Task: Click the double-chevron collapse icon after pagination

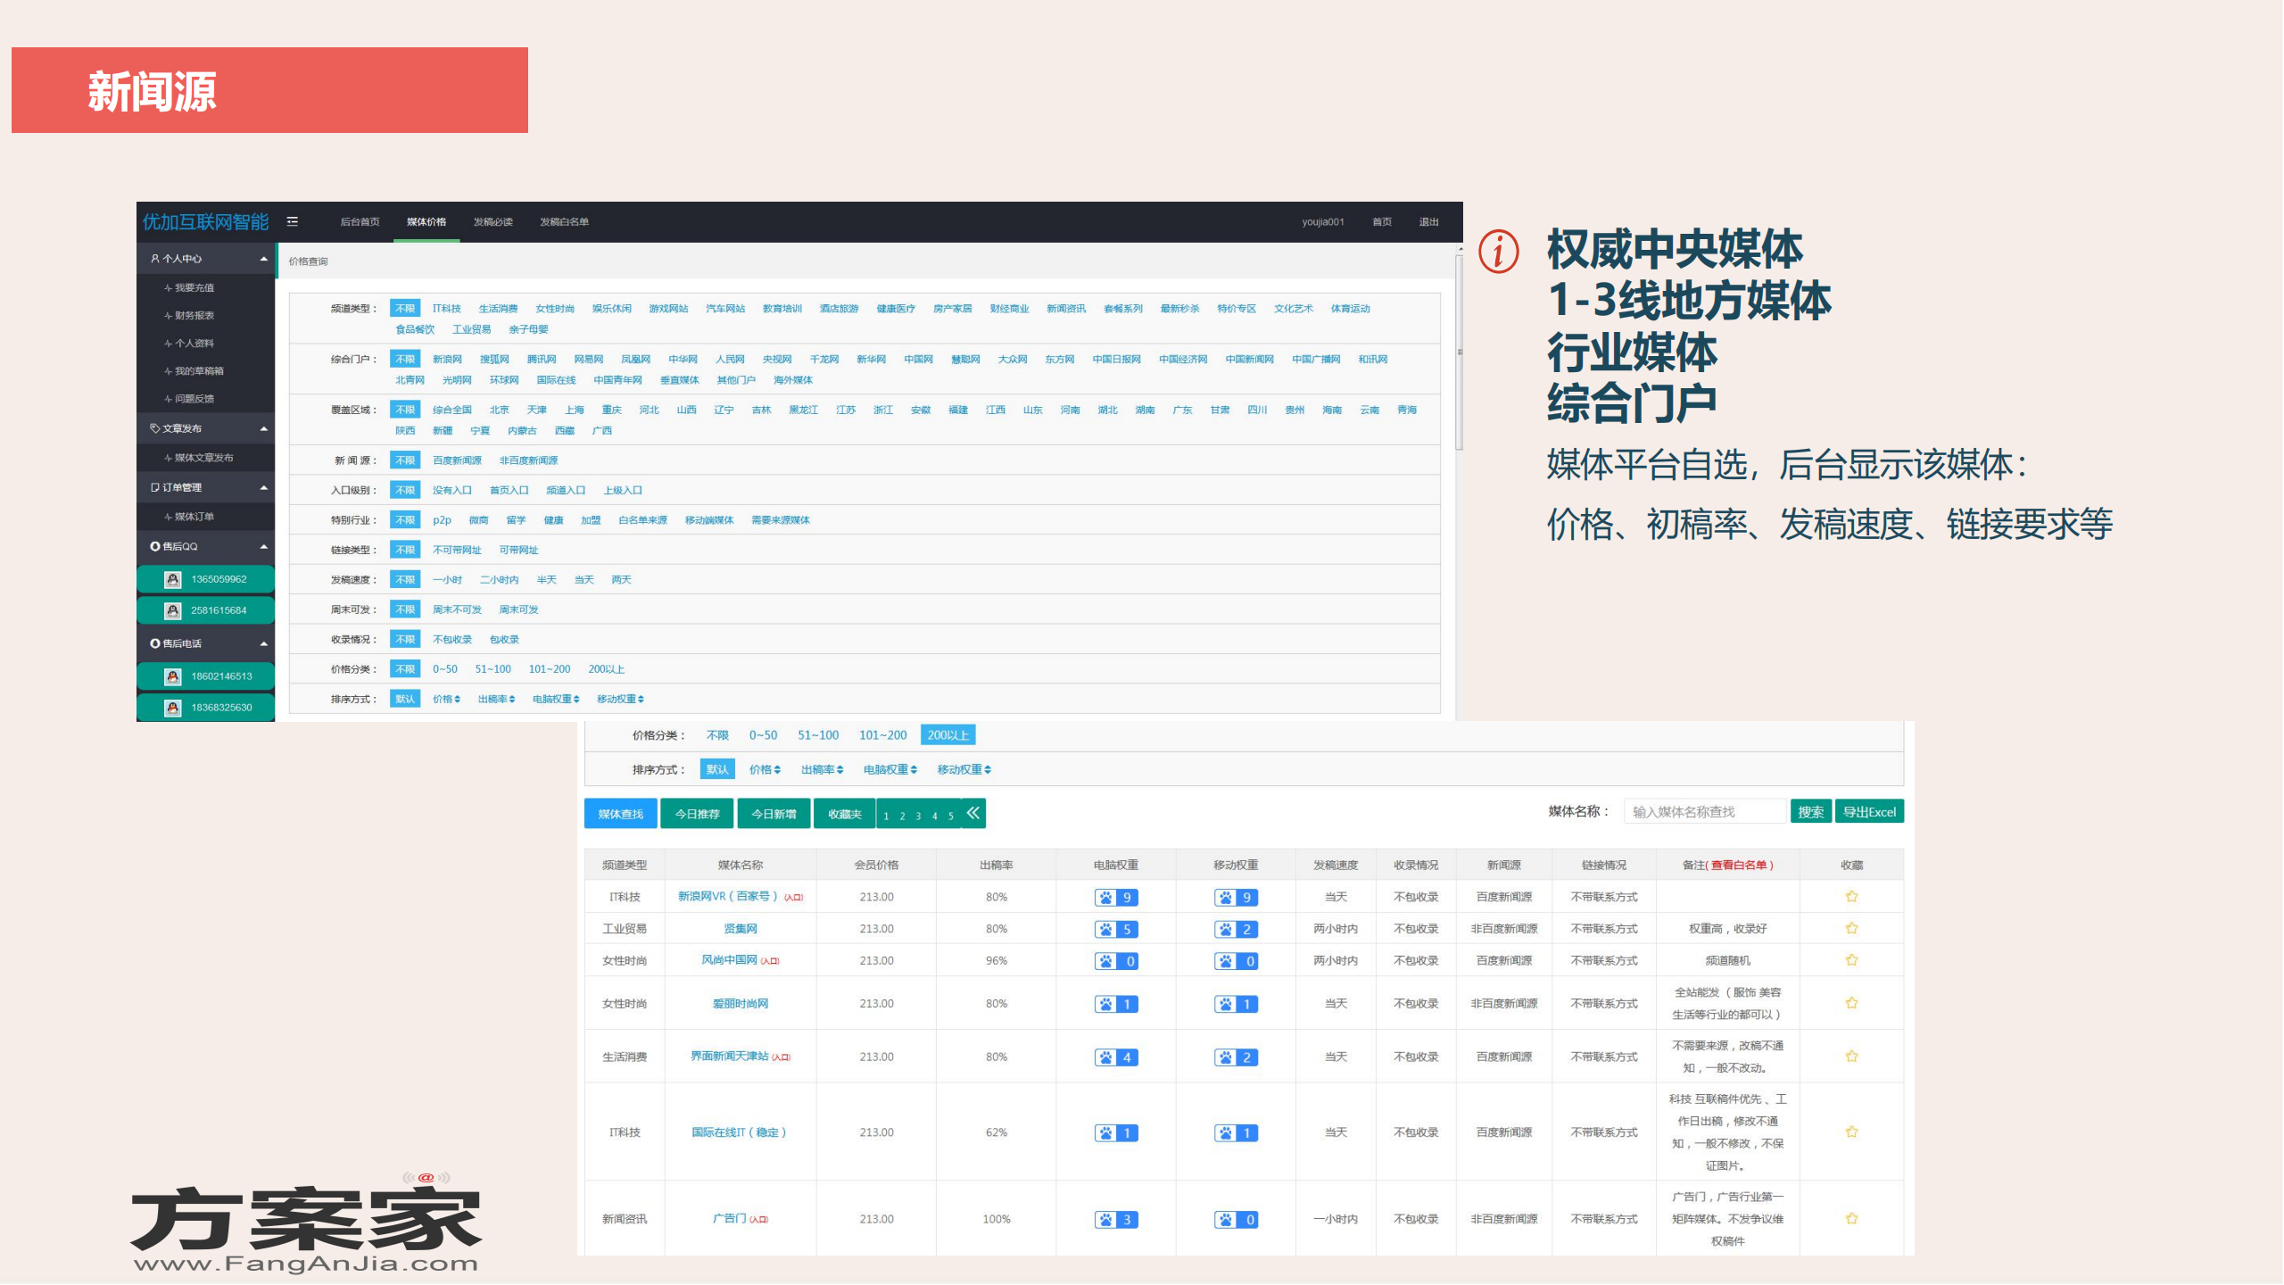Action: (973, 813)
